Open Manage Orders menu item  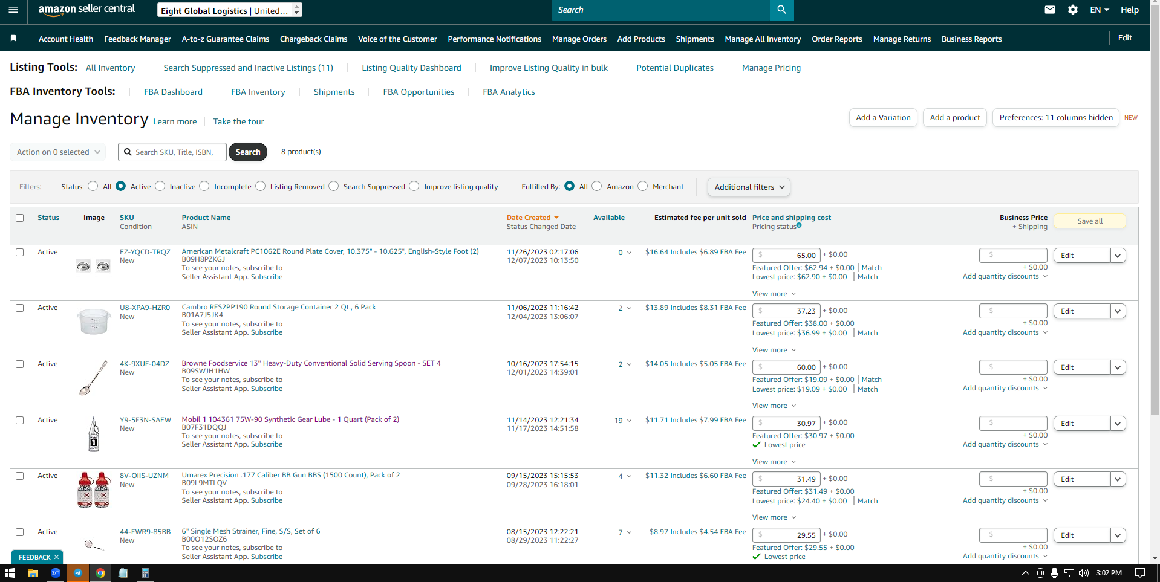(x=579, y=39)
